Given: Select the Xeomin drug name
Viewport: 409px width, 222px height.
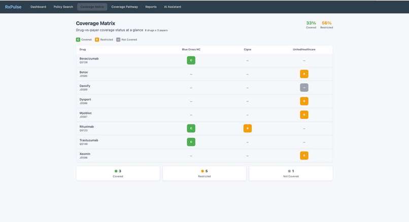Looking at the screenshot, I should (85, 154).
